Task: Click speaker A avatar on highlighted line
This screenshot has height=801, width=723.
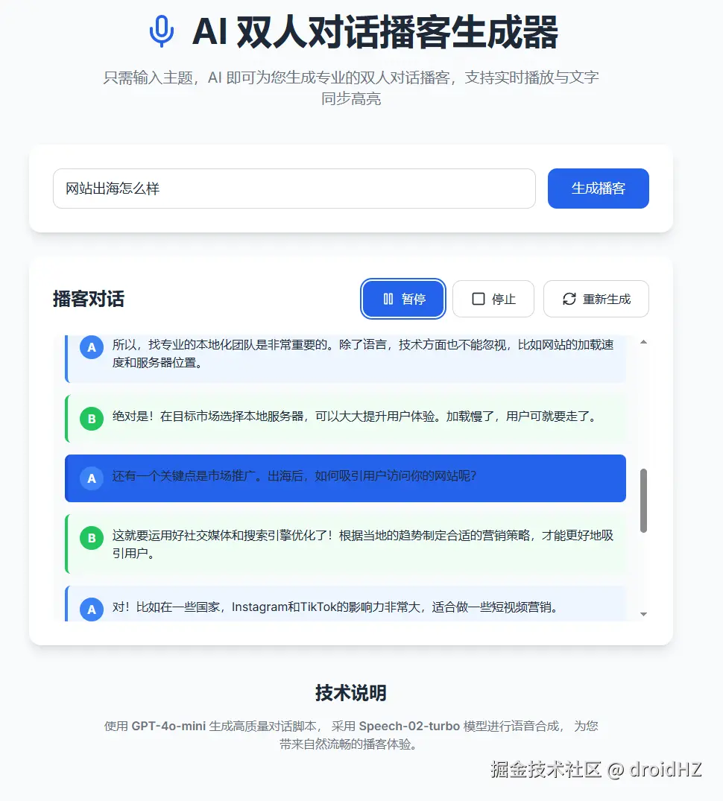Action: [92, 478]
